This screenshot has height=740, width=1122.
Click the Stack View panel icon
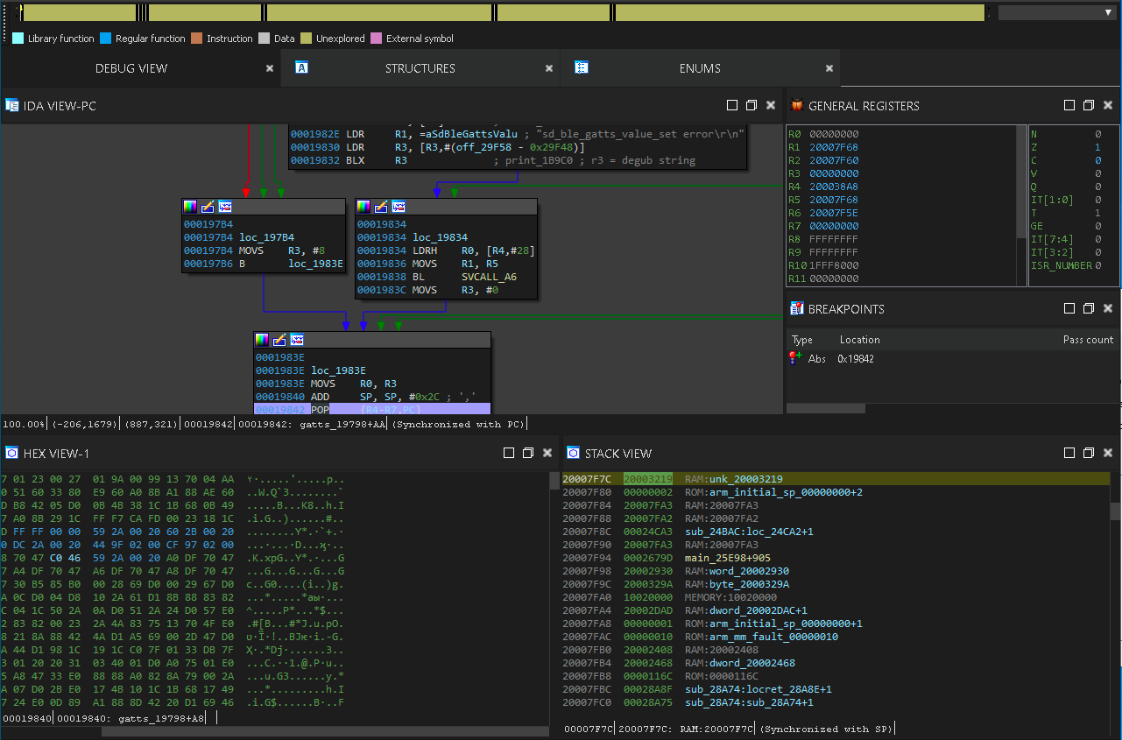coord(573,453)
